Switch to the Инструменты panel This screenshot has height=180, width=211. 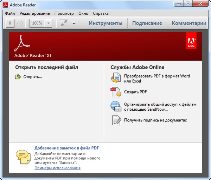(105, 23)
